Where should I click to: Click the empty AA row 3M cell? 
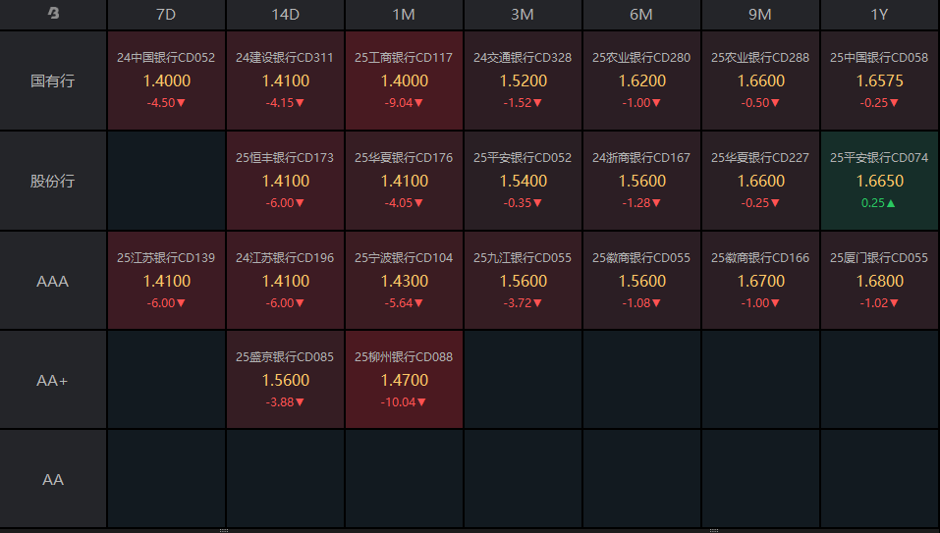coord(523,479)
